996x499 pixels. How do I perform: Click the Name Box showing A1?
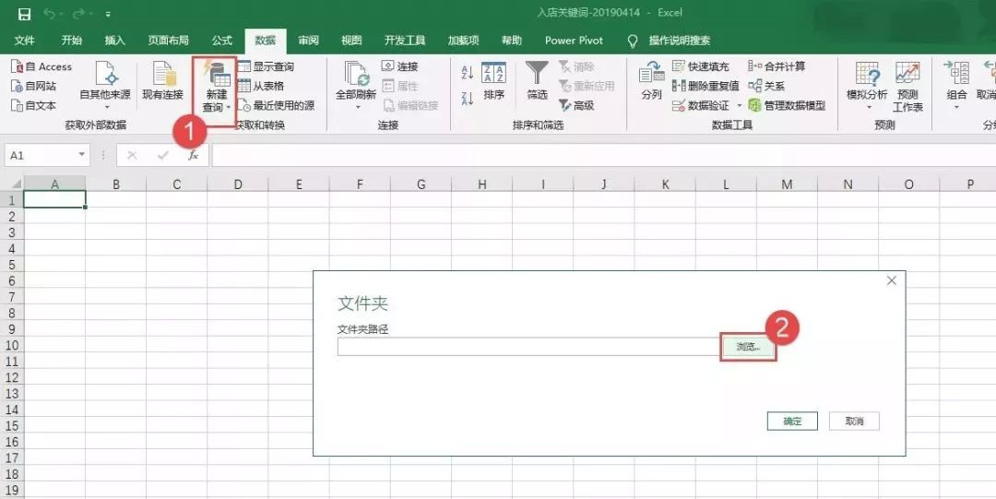[x=40, y=155]
